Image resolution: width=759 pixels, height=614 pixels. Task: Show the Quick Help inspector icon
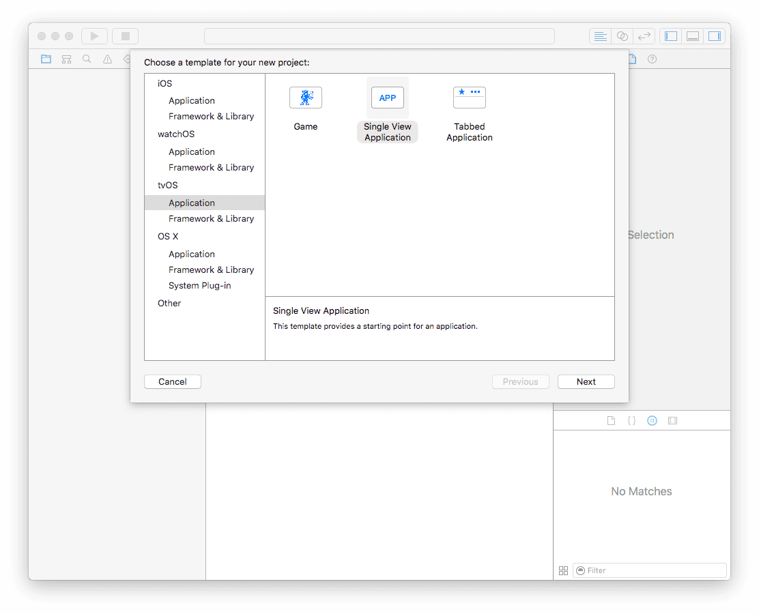click(652, 59)
